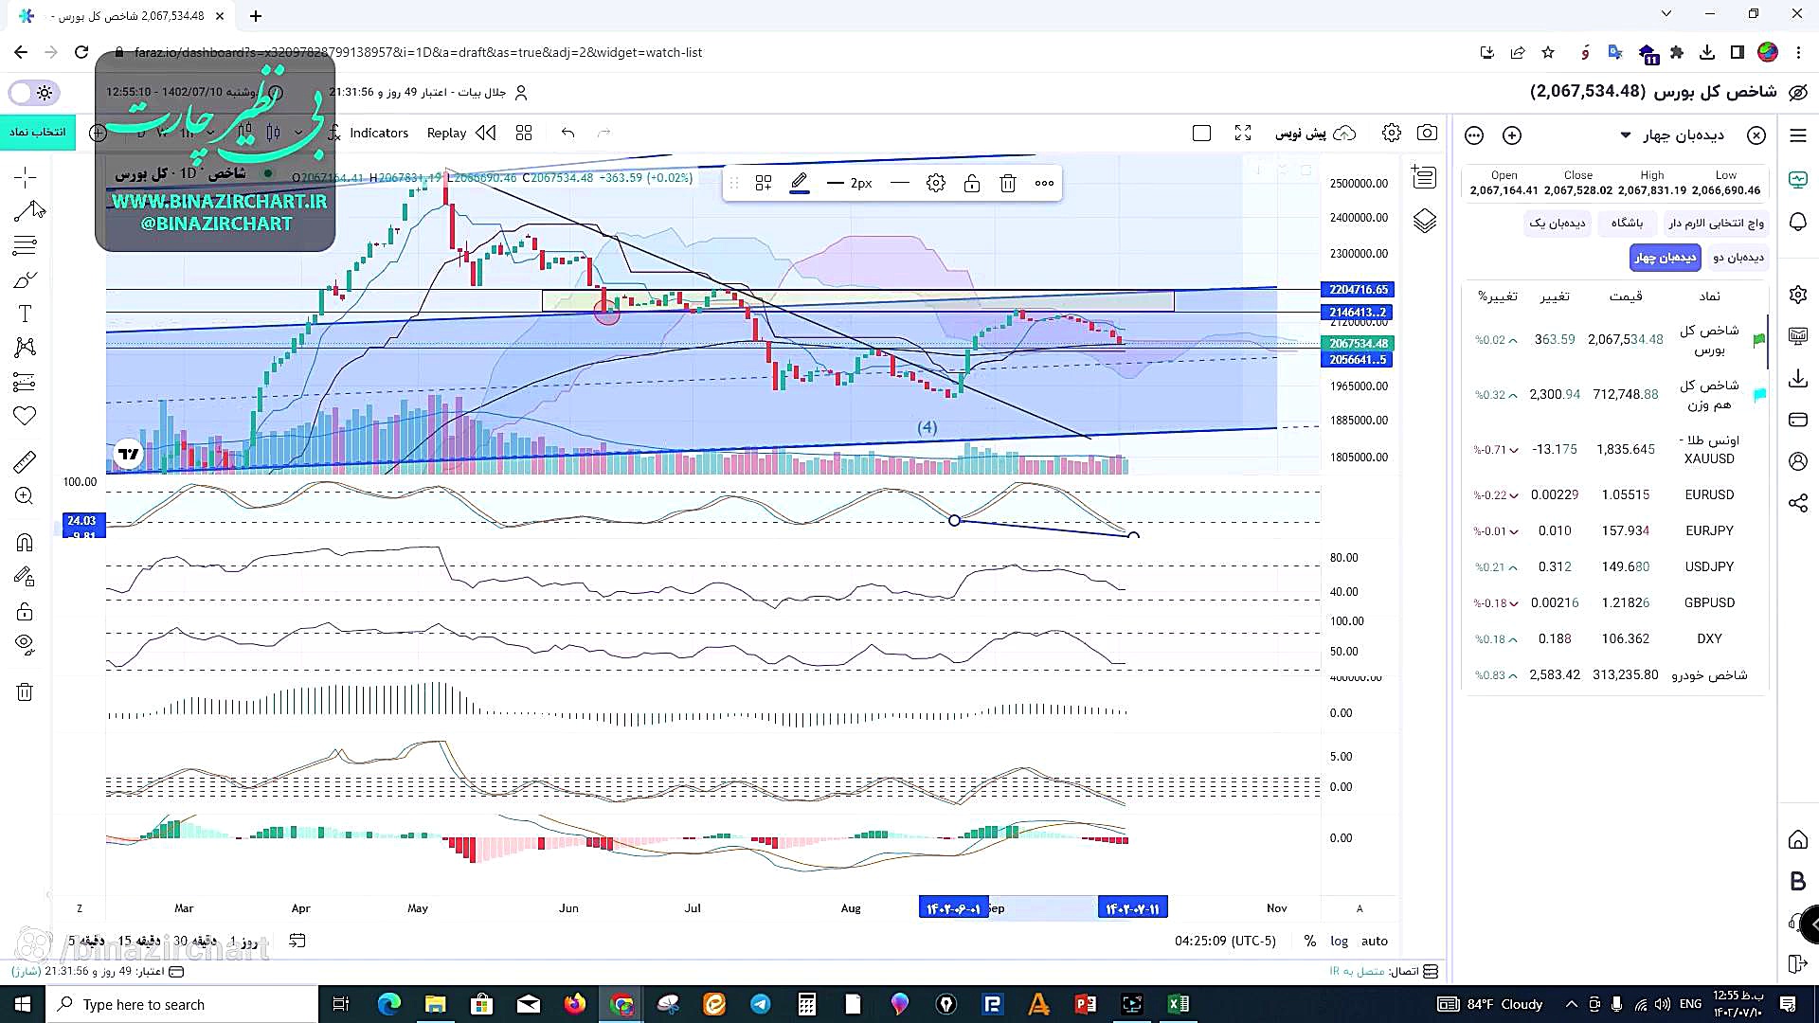Open the object tree layers panel
The width and height of the screenshot is (1819, 1023).
click(1425, 222)
